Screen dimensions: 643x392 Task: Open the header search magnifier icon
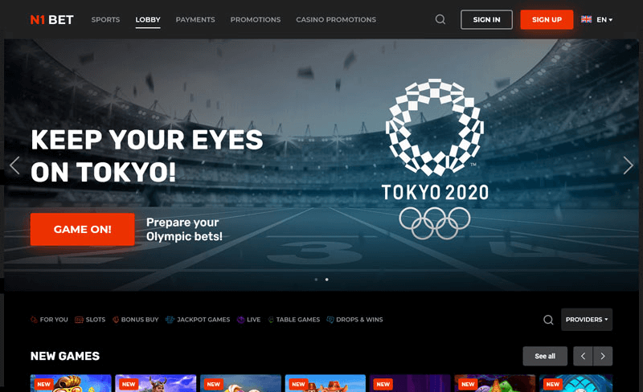[440, 19]
